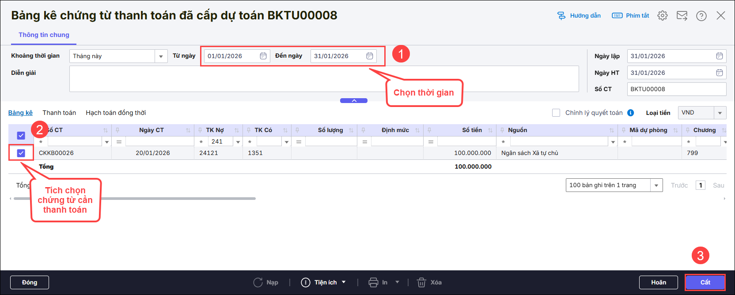The height and width of the screenshot is (295, 735).
Task: Pin the TK Nợ column
Action: pos(200,130)
